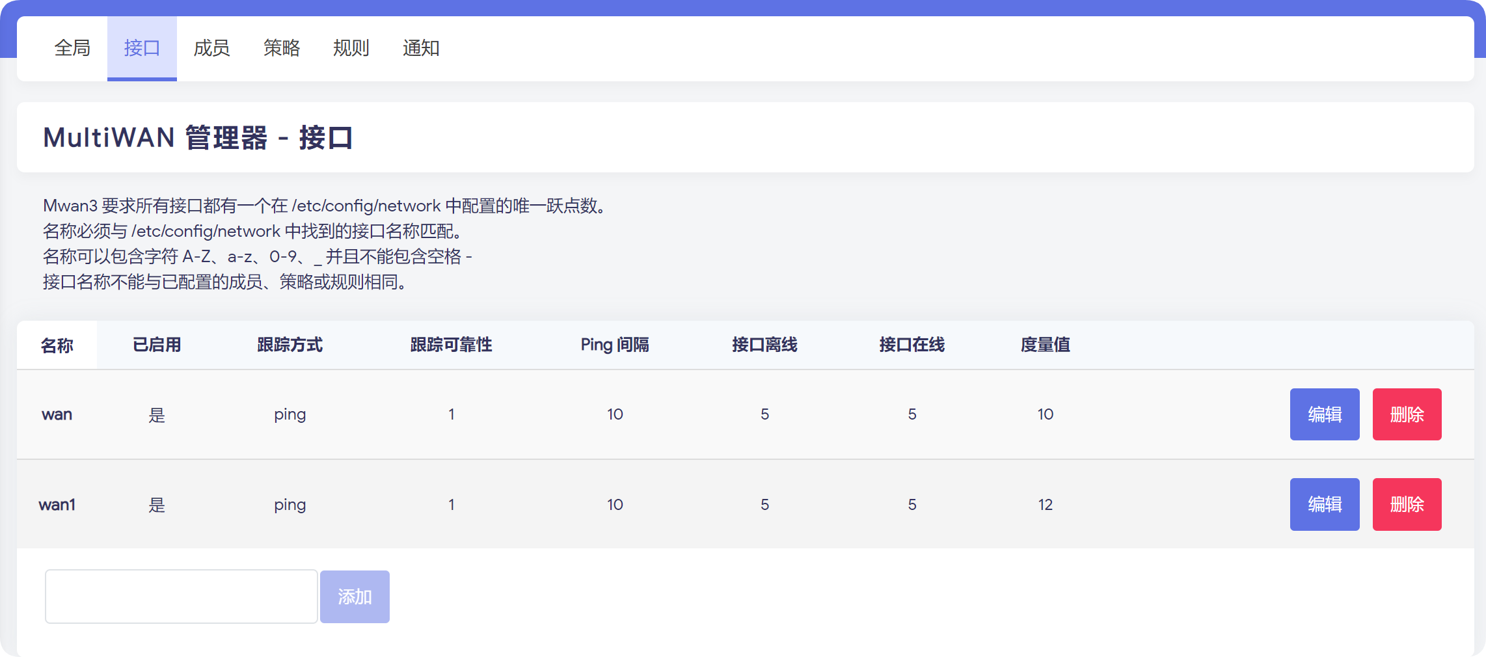This screenshot has height=657, width=1486.
Task: Open the 规则 tab
Action: click(x=351, y=48)
